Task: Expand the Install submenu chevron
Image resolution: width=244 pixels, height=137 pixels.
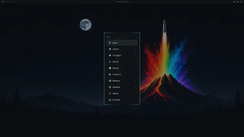Action: click(135, 75)
